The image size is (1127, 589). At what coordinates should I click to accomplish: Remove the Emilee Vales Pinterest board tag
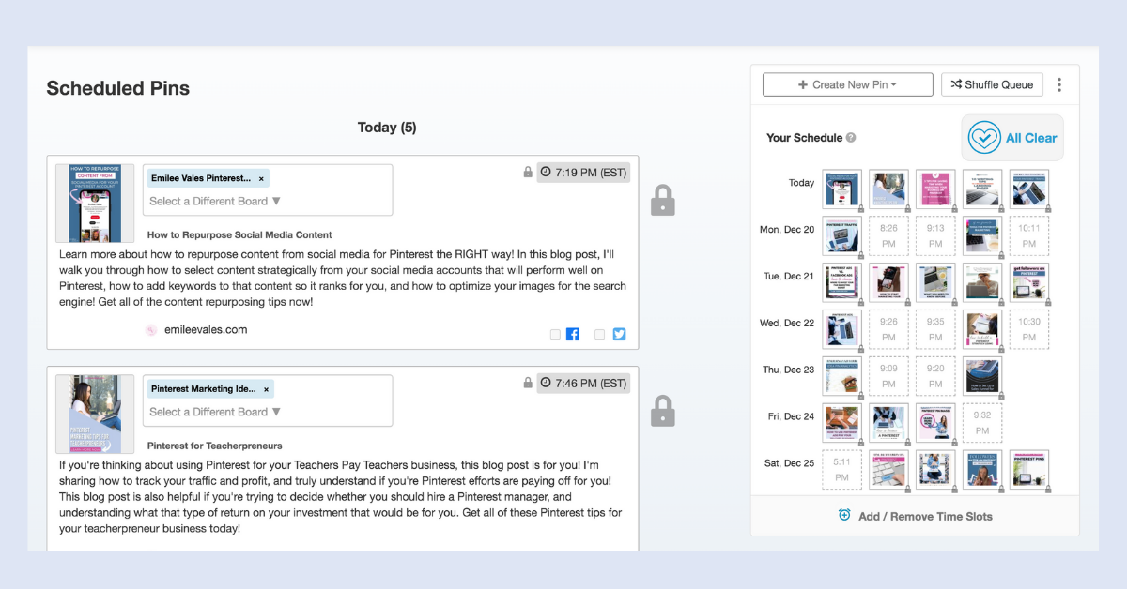pos(262,178)
